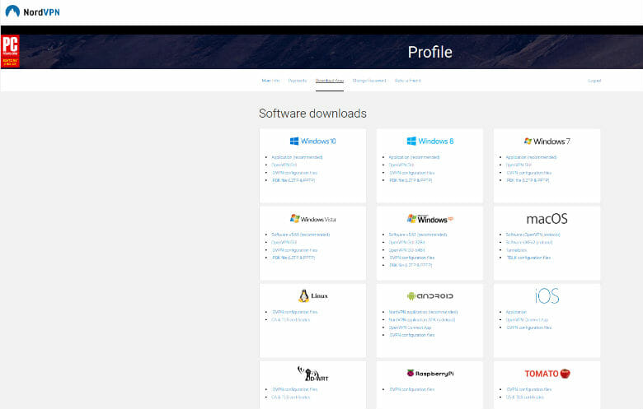This screenshot has height=409, width=643.
Task: Download Windows Vista PBK file link
Action: (x=293, y=258)
